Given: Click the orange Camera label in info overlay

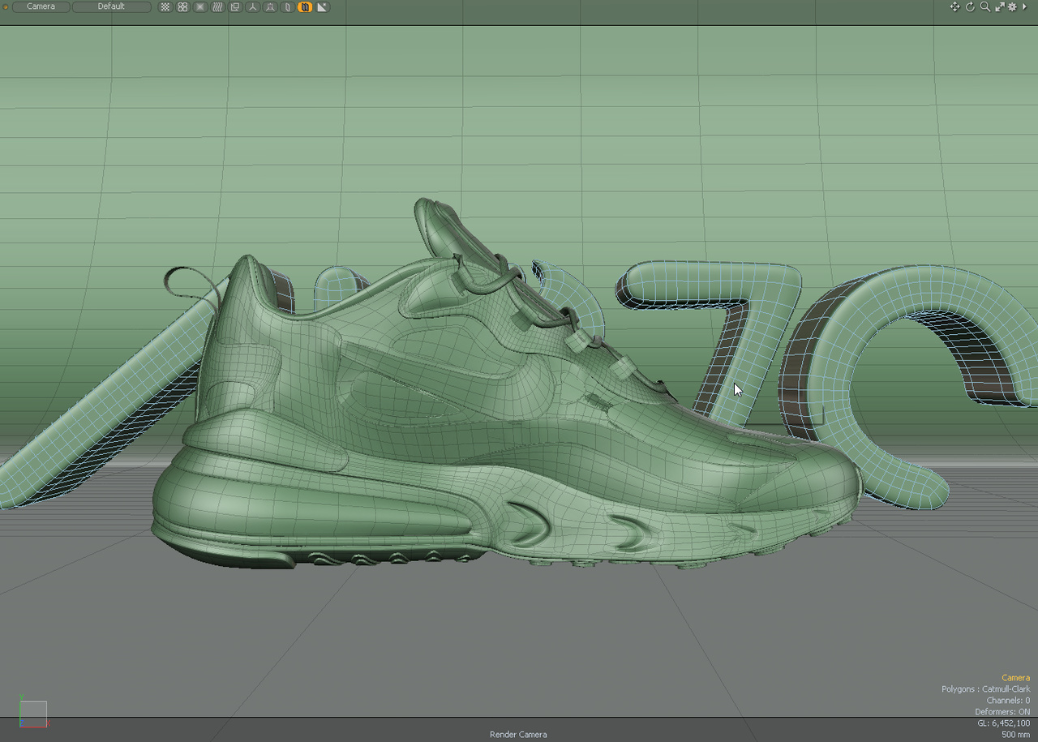Looking at the screenshot, I should 1015,677.
